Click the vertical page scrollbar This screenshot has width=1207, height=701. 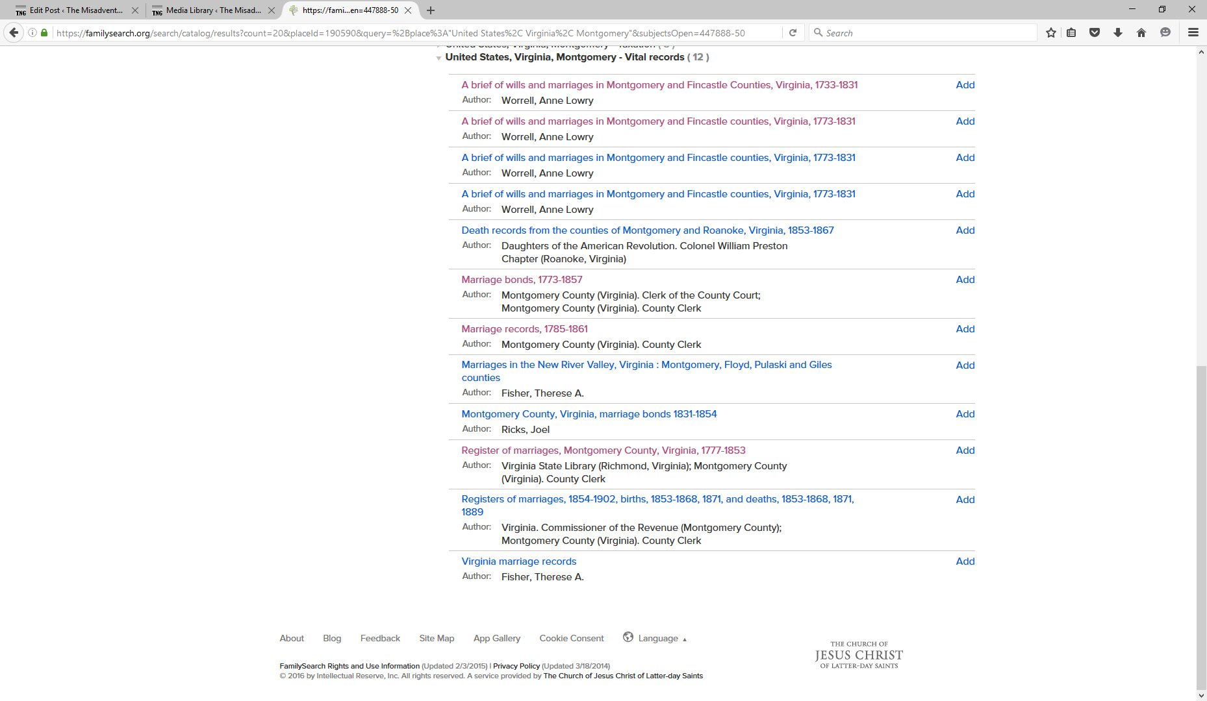[1201, 519]
